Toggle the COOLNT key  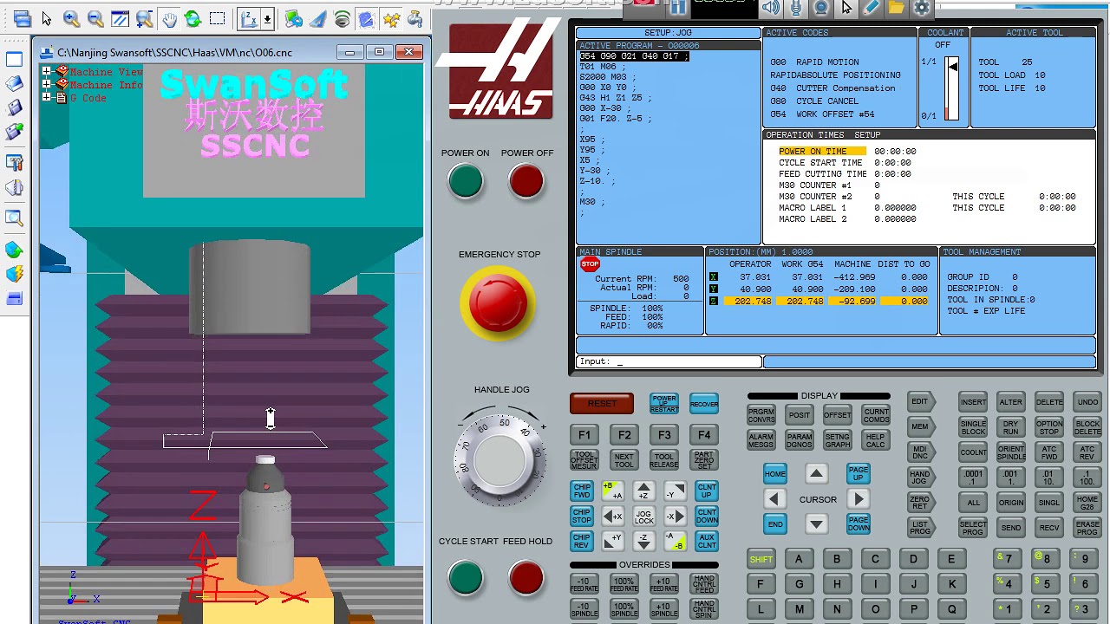pyautogui.click(x=973, y=453)
